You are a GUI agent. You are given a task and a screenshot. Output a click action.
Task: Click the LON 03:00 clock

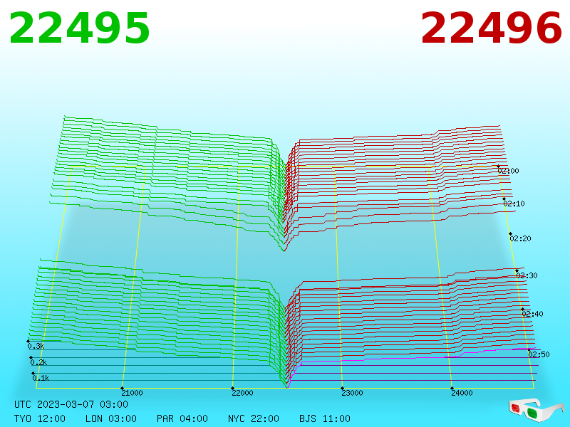(x=111, y=418)
